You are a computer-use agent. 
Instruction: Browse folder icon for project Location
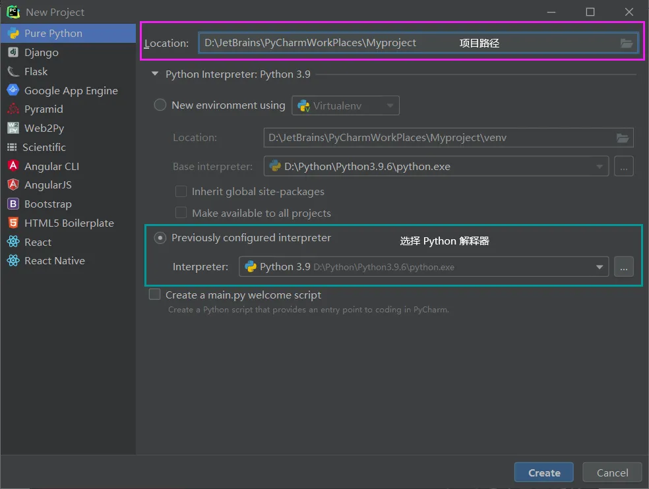[626, 43]
